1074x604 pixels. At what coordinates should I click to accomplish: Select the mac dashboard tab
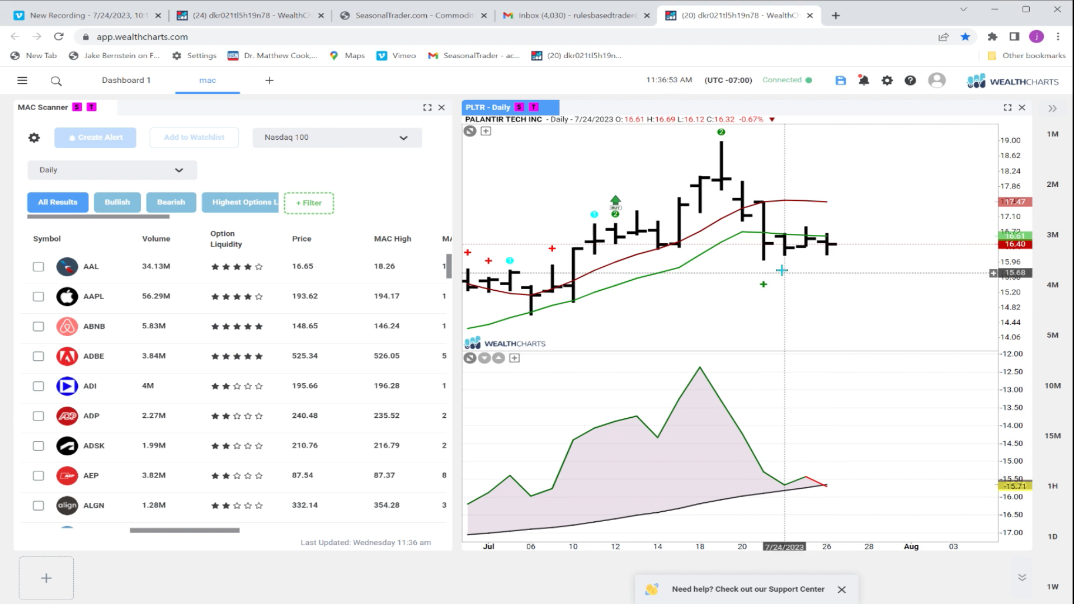tap(208, 81)
